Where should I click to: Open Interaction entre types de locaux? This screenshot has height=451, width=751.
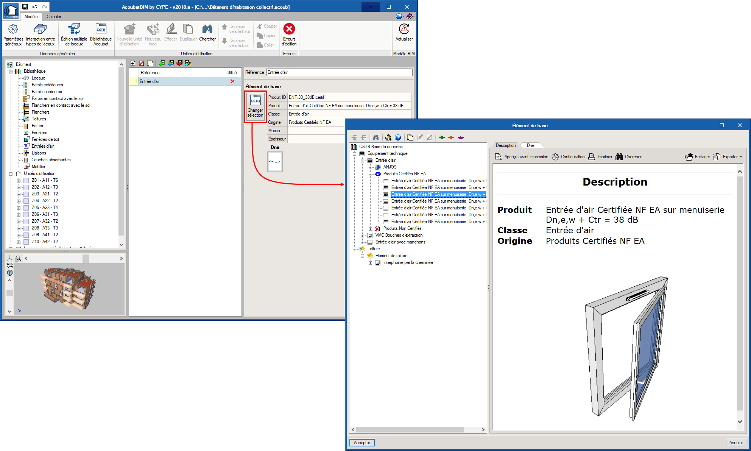[41, 35]
